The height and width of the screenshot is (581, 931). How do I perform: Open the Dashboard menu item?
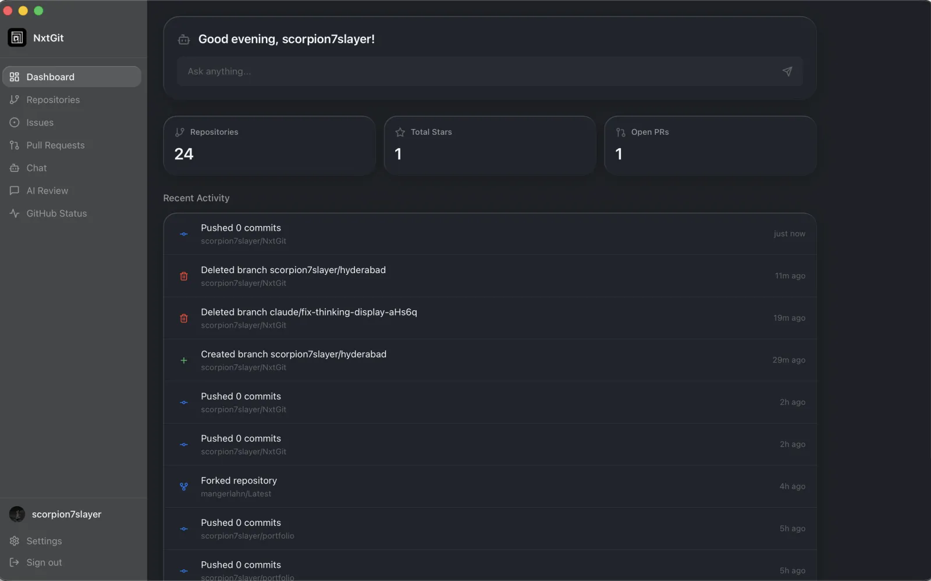click(x=72, y=77)
